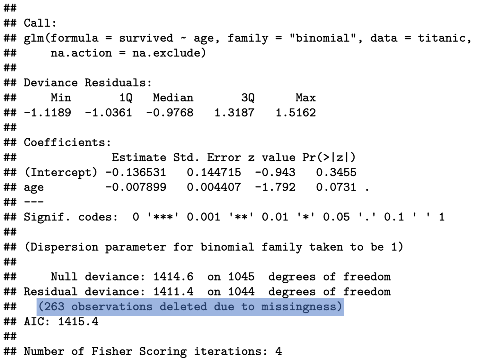
Task: Click the Residual deviance value 1411.4
Action: (173, 292)
